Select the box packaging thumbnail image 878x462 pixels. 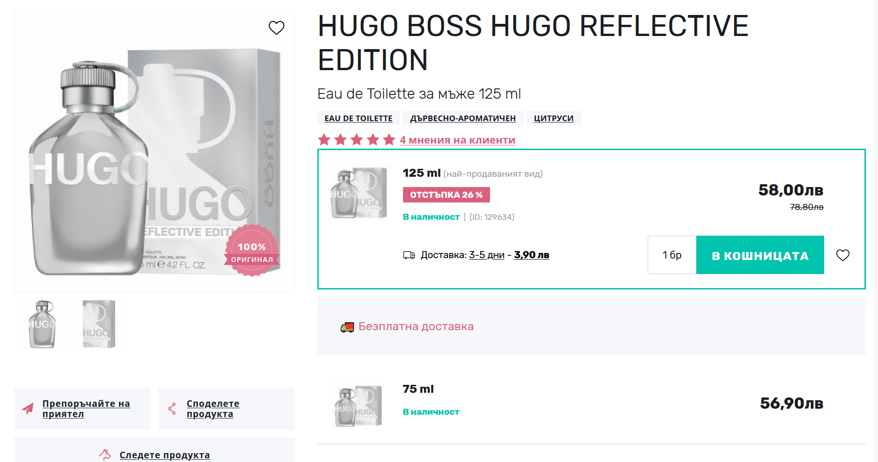[x=98, y=325]
